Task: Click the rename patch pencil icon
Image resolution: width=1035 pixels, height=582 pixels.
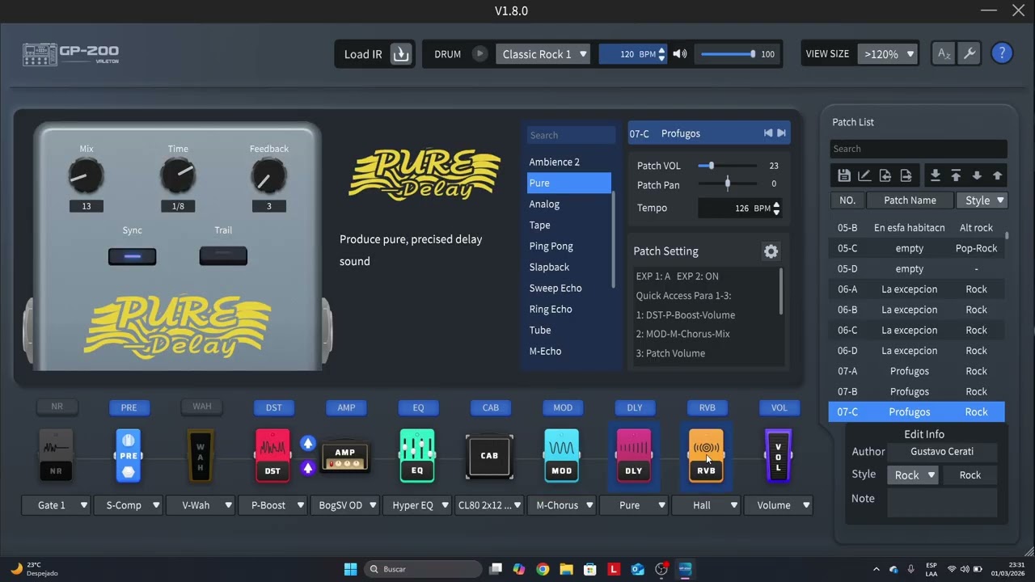Action: click(x=864, y=175)
